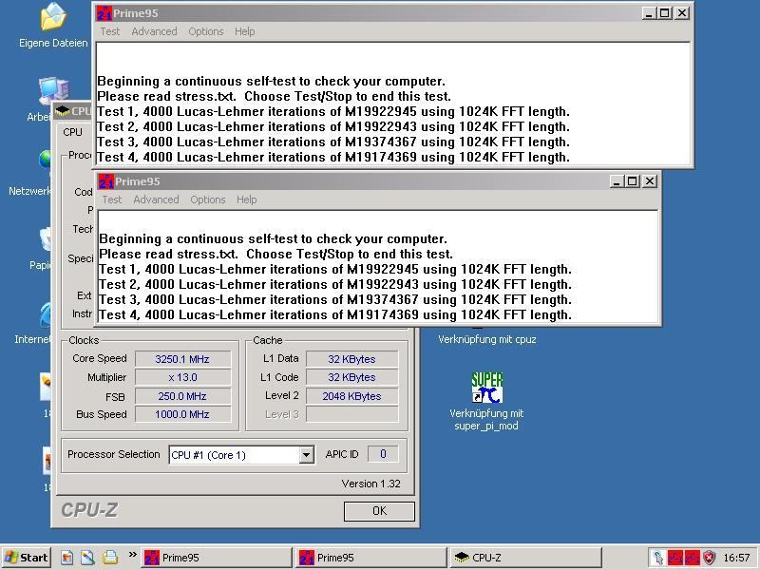This screenshot has height=570, width=760.
Task: Click Prime95 icon in lower window title bar
Action: tap(106, 181)
